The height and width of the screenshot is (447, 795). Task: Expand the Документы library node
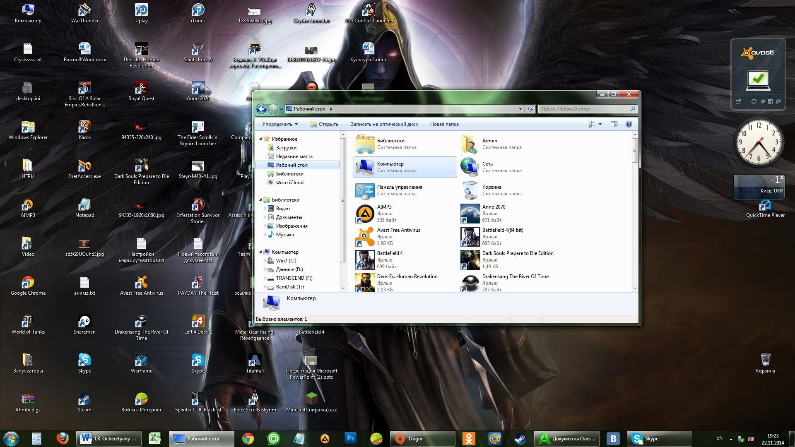[x=265, y=217]
